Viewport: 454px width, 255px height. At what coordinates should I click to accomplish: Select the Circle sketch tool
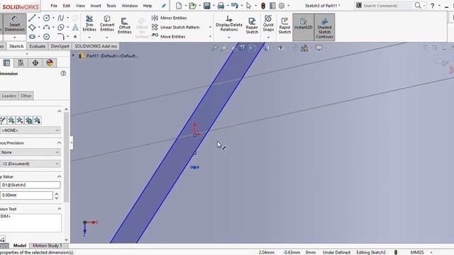pyautogui.click(x=46, y=18)
